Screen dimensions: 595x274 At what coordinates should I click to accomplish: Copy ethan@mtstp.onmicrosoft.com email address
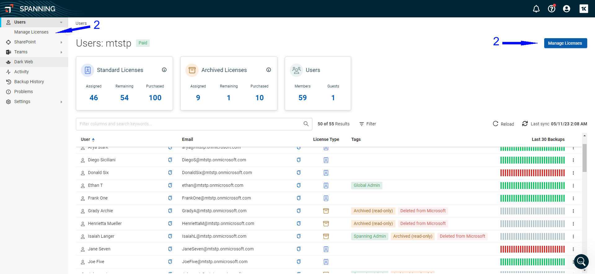pyautogui.click(x=299, y=185)
